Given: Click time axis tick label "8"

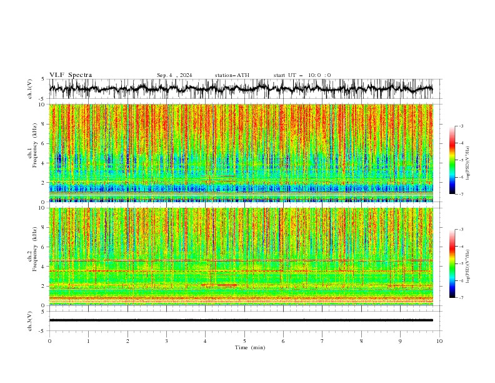Looking at the screenshot, I should coord(361,341).
